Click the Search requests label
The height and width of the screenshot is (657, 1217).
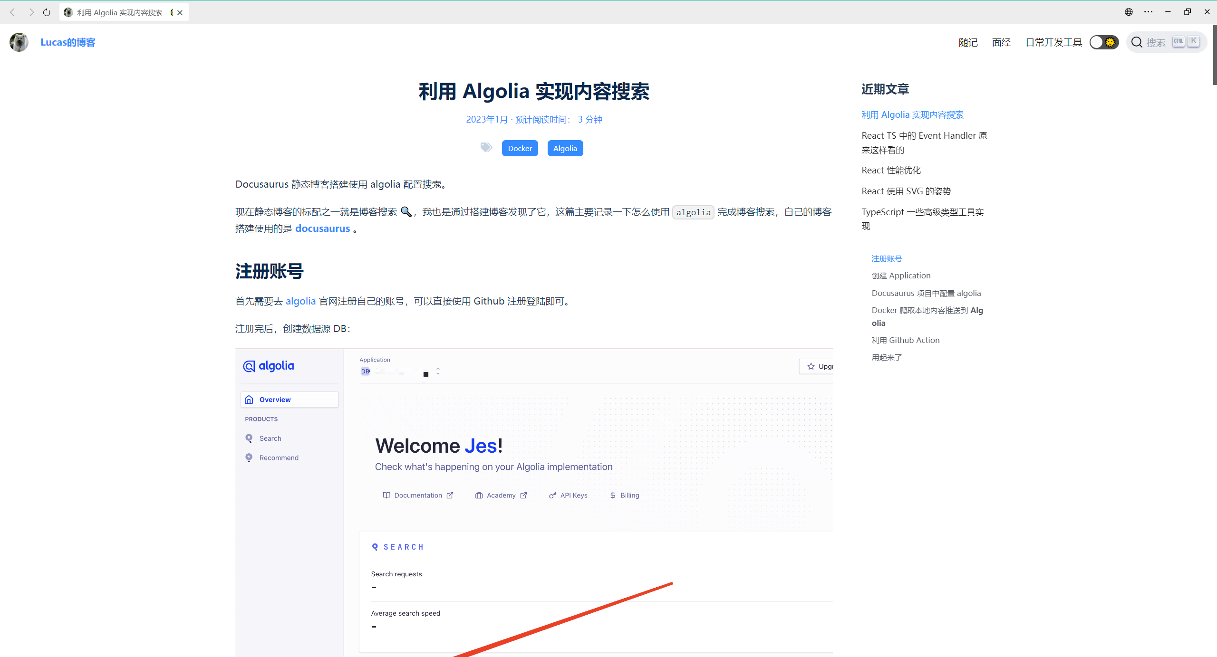pos(396,574)
